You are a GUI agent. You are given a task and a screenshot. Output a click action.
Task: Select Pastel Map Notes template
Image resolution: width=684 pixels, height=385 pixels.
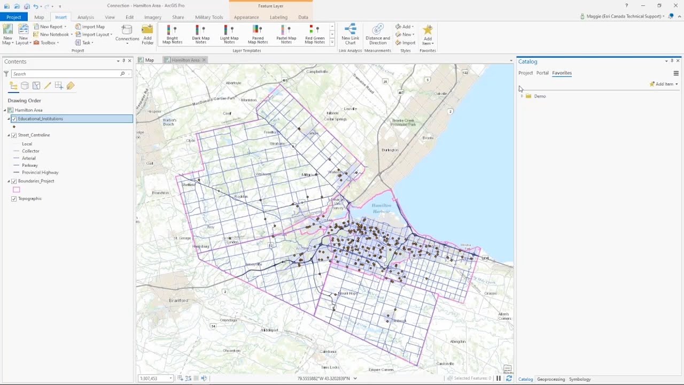click(286, 35)
